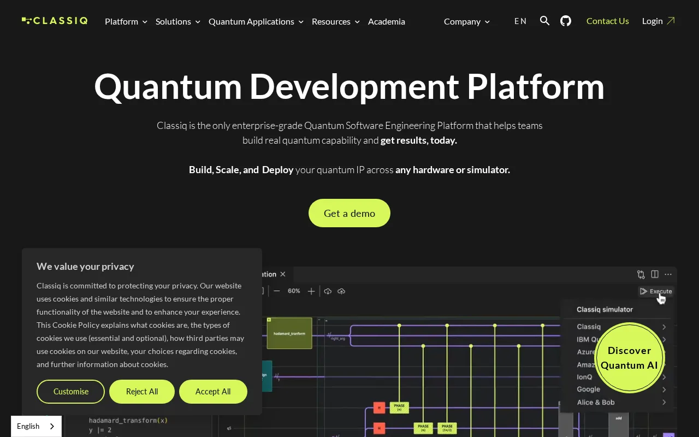The width and height of the screenshot is (699, 437).
Task: Click the Discover Quantum AI round button
Action: click(630, 358)
